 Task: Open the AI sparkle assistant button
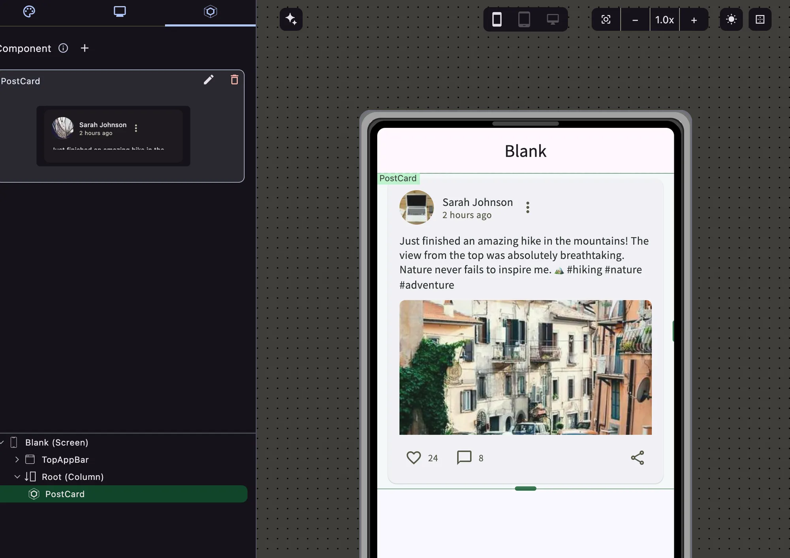(291, 19)
